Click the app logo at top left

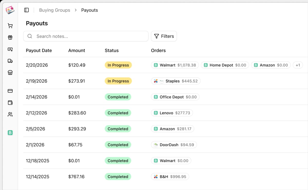(x=10, y=10)
